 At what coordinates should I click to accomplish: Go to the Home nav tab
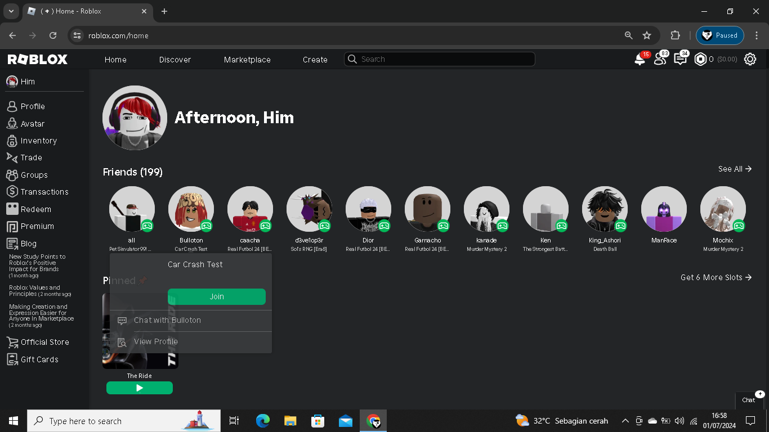[x=115, y=60]
